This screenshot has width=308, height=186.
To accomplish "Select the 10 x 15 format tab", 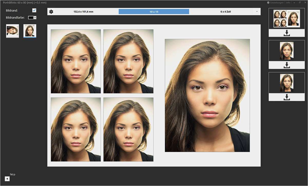I will pos(154,12).
